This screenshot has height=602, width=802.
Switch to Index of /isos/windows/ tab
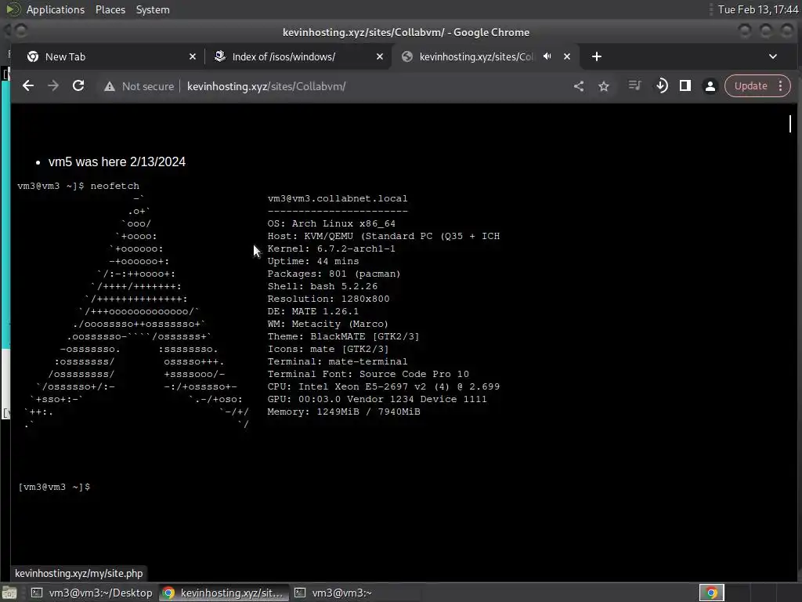(x=298, y=56)
